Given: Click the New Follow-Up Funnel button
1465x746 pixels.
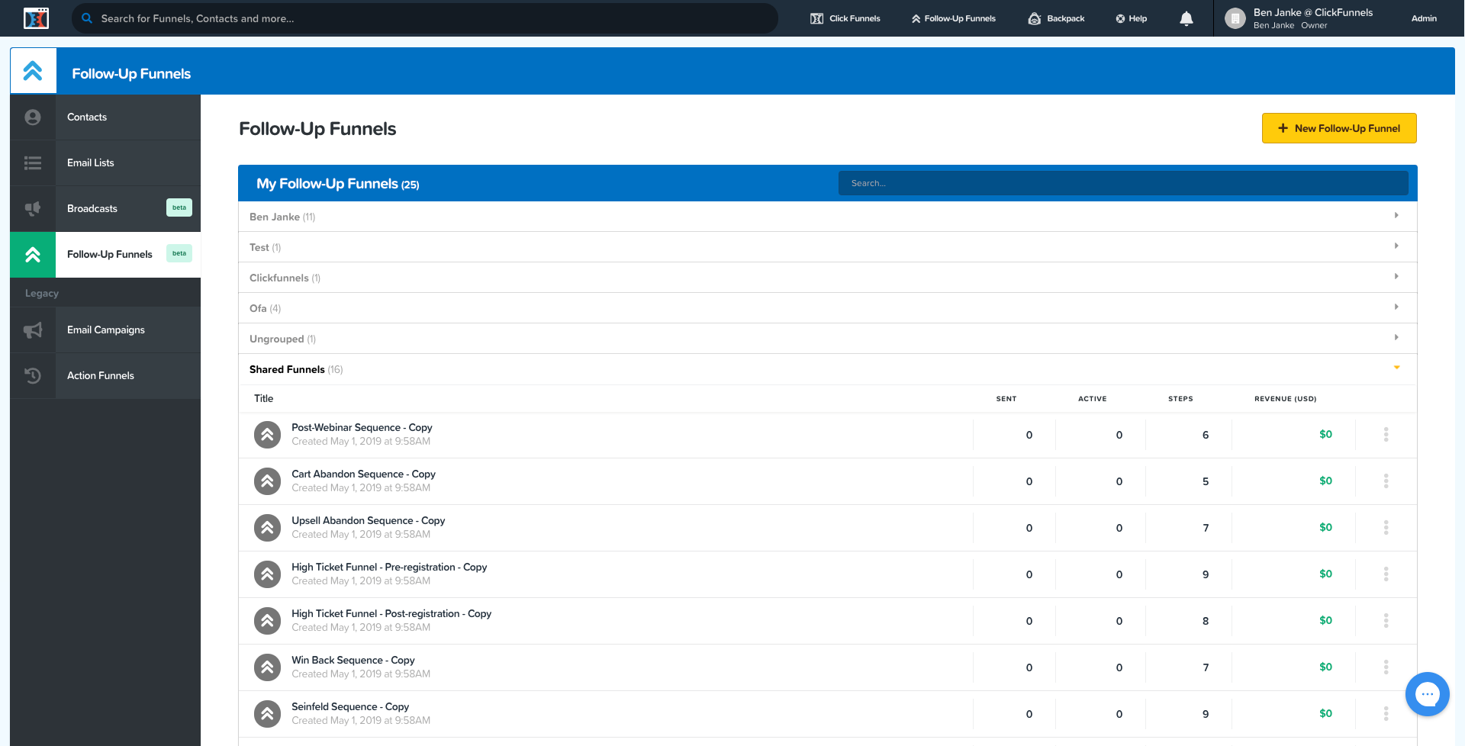Looking at the screenshot, I should (1338, 128).
